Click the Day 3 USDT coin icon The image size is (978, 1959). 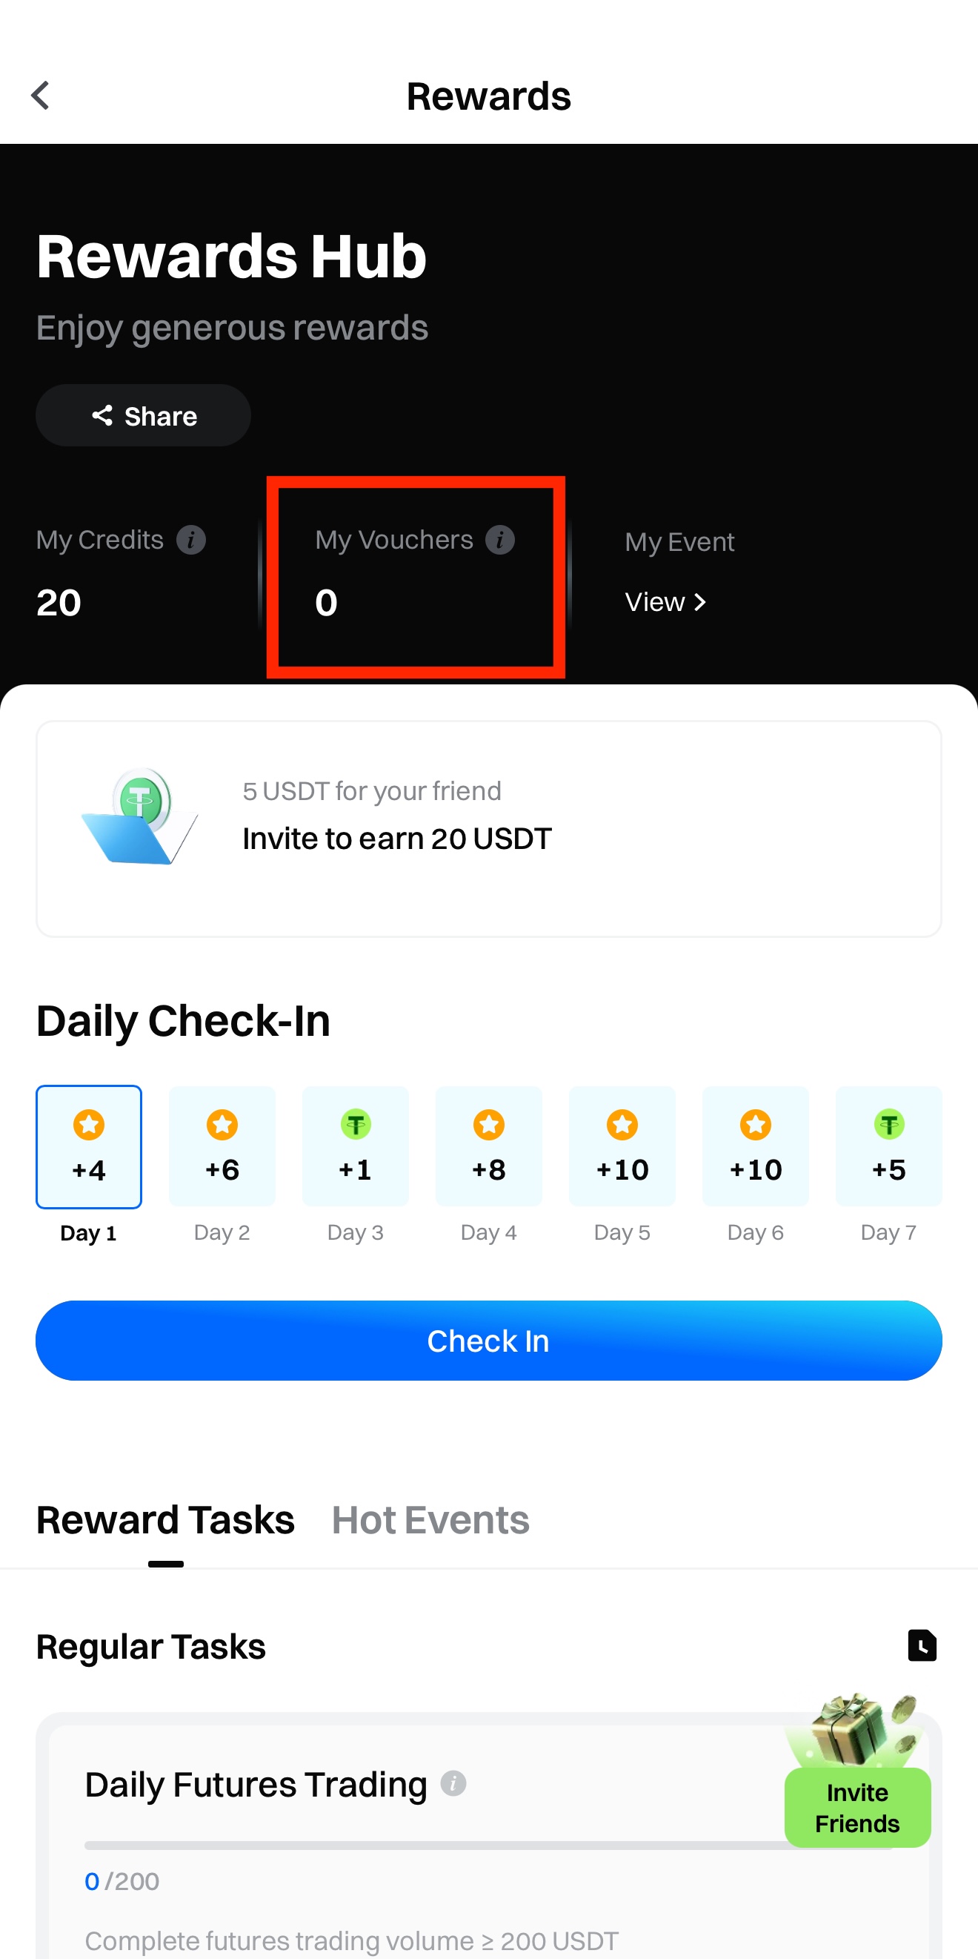[356, 1124]
